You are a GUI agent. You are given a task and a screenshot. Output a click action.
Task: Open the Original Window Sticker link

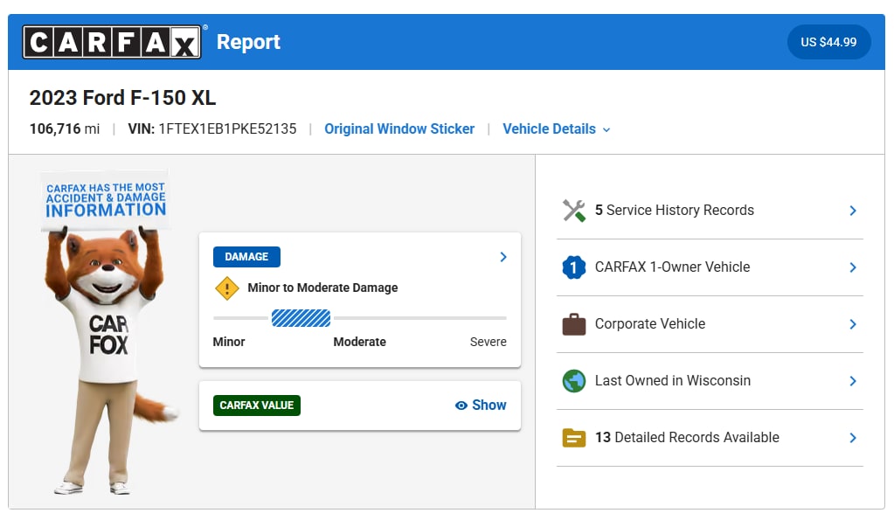pyautogui.click(x=399, y=128)
